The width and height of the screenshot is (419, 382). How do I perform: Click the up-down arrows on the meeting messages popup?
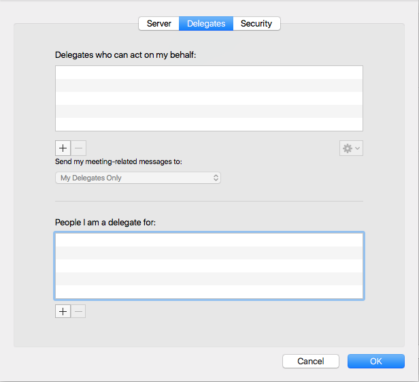click(216, 178)
